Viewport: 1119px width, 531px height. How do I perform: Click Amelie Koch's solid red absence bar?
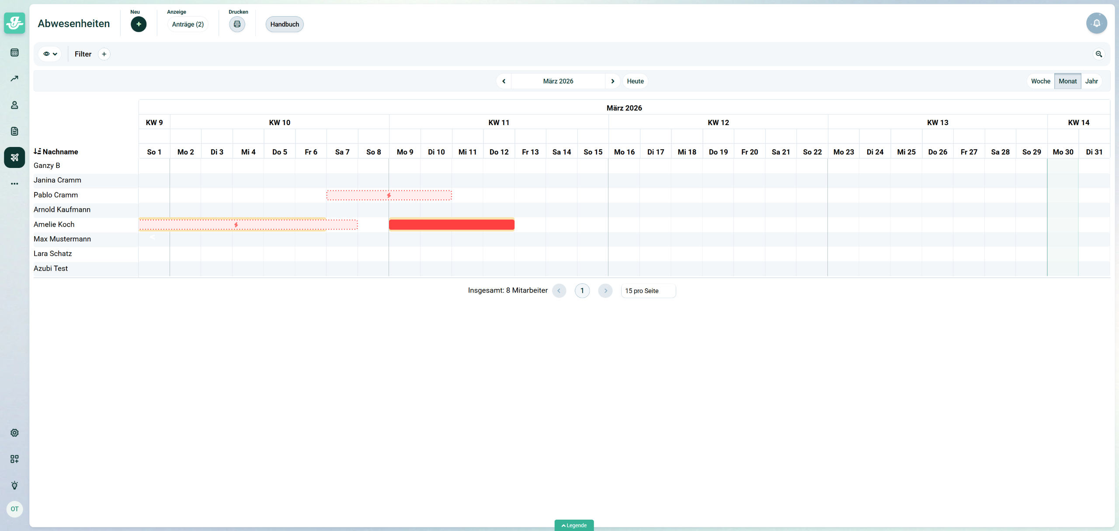452,225
